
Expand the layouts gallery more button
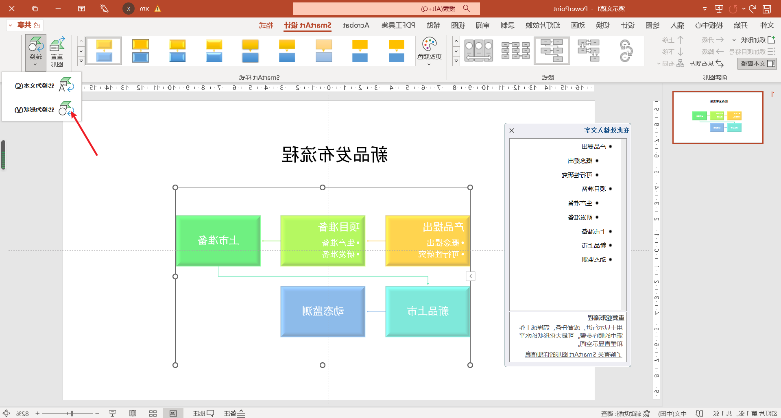click(456, 61)
